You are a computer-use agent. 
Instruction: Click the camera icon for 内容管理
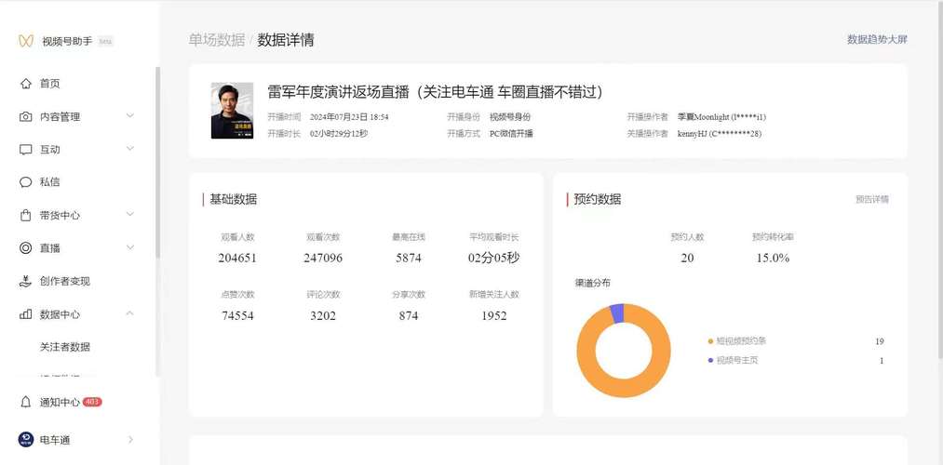25,116
